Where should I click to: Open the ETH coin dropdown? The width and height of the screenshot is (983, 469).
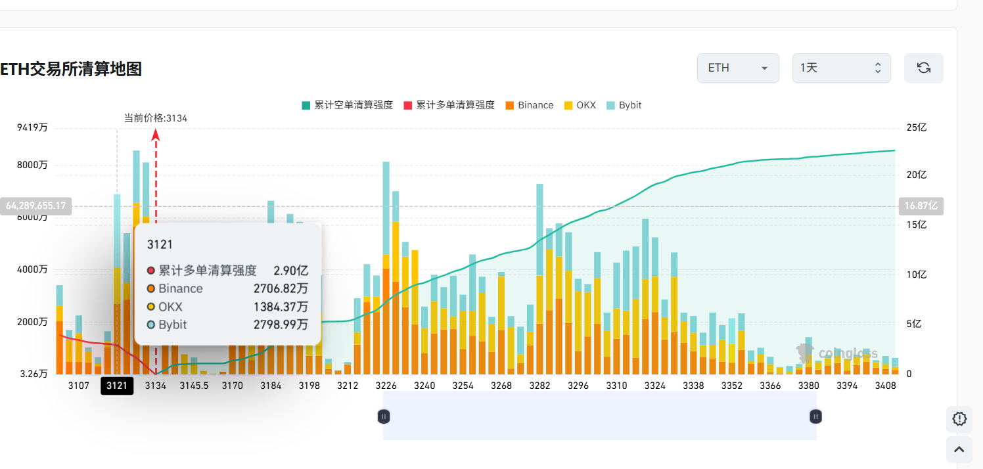click(737, 68)
